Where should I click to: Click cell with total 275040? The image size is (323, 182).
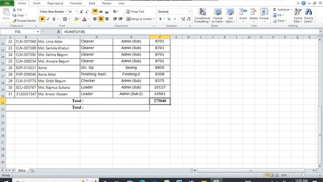point(160,101)
